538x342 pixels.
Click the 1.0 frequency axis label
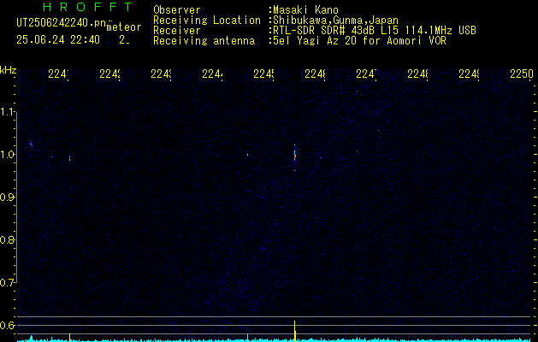[8, 155]
